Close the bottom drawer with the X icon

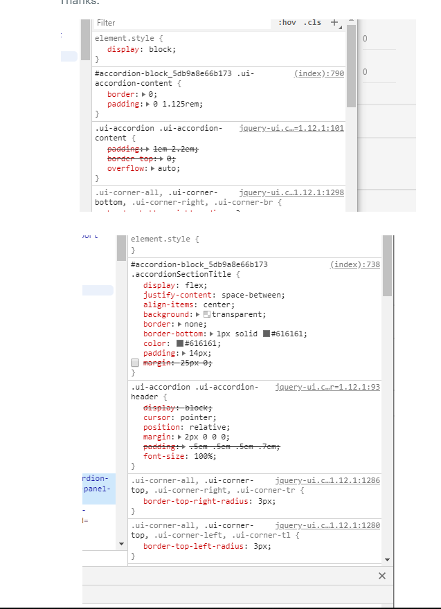tap(382, 576)
